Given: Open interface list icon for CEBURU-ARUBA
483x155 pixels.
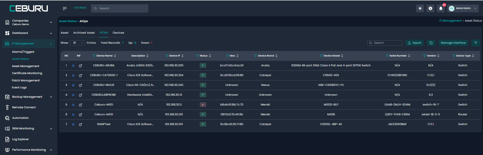Looking at the screenshot, I should (x=73, y=66).
